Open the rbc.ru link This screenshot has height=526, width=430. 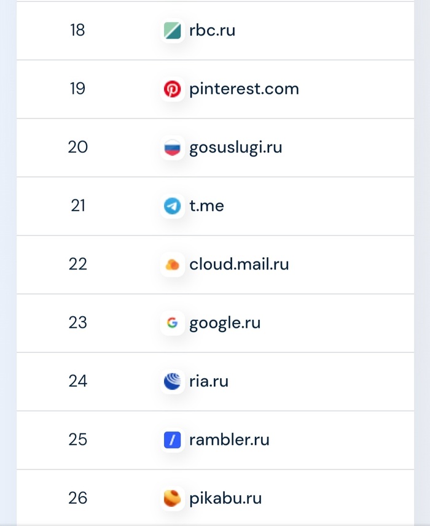[212, 30]
